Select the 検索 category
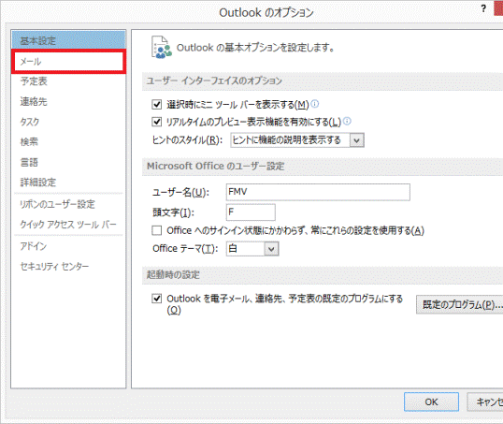503x424 pixels. (68, 141)
